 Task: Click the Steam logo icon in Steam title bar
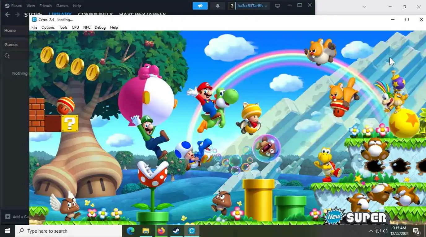pyautogui.click(x=7, y=6)
